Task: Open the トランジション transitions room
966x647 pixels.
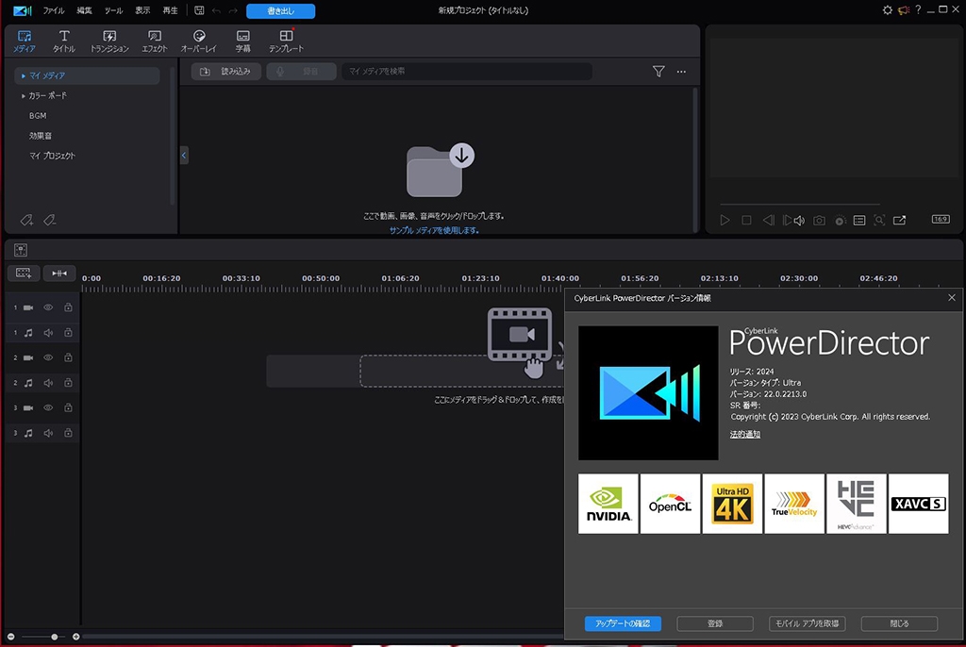Action: point(109,41)
